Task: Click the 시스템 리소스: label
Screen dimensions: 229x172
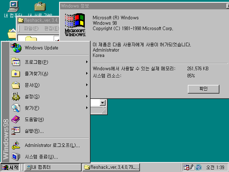Action: [107, 76]
